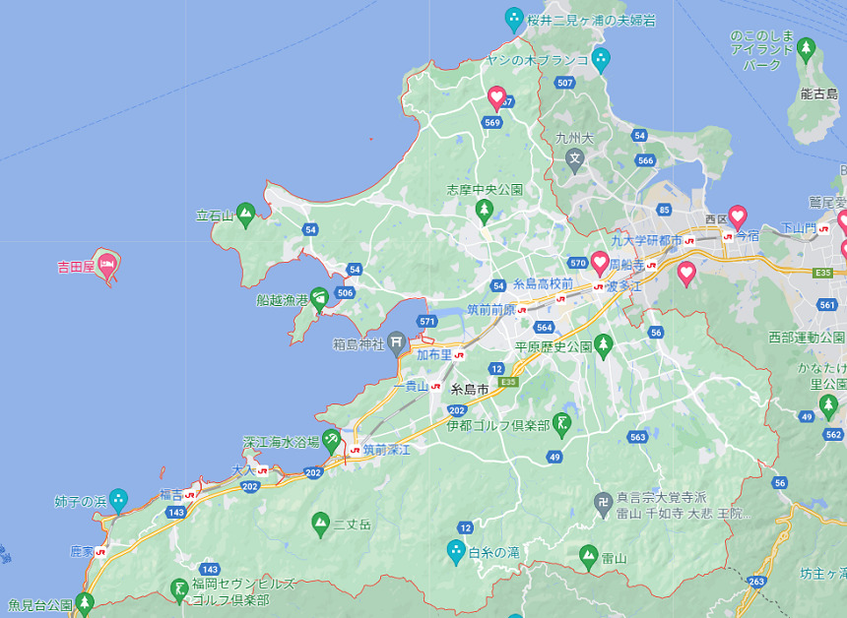Select the 二丈岳 mountain pin
This screenshot has width=847, height=618.
point(321,525)
